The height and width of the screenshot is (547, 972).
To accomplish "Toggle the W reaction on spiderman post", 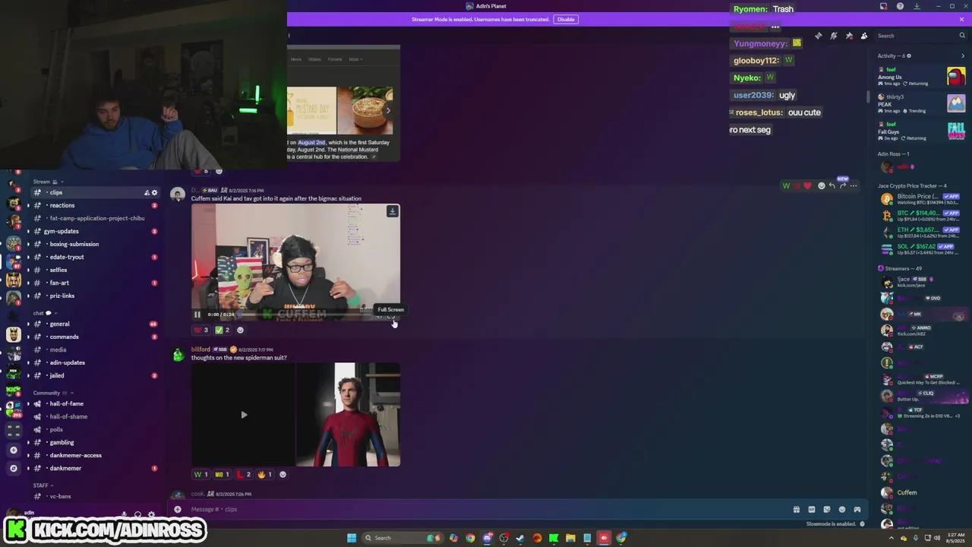I will (x=201, y=474).
